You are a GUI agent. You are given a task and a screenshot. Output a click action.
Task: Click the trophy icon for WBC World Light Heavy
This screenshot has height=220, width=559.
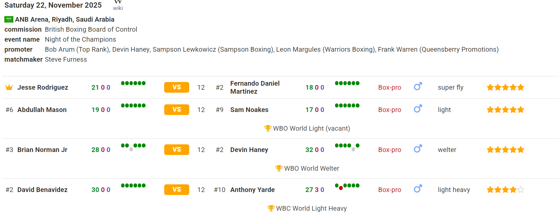(x=271, y=208)
